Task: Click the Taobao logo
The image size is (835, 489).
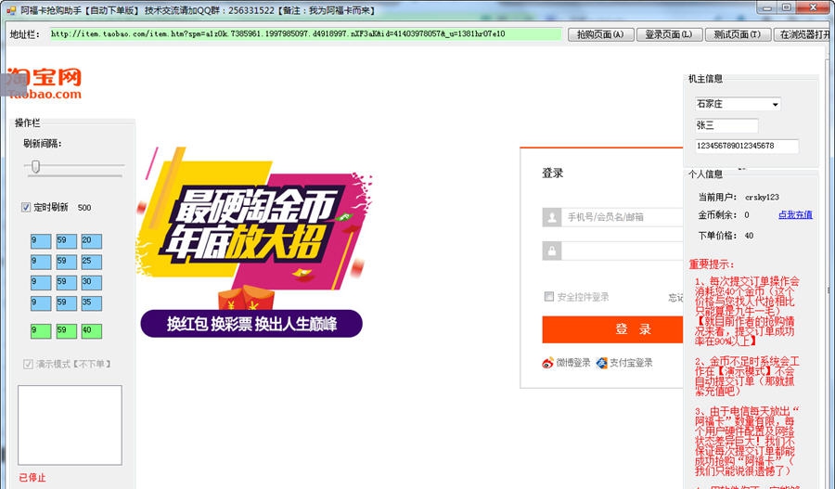Action: click(45, 84)
